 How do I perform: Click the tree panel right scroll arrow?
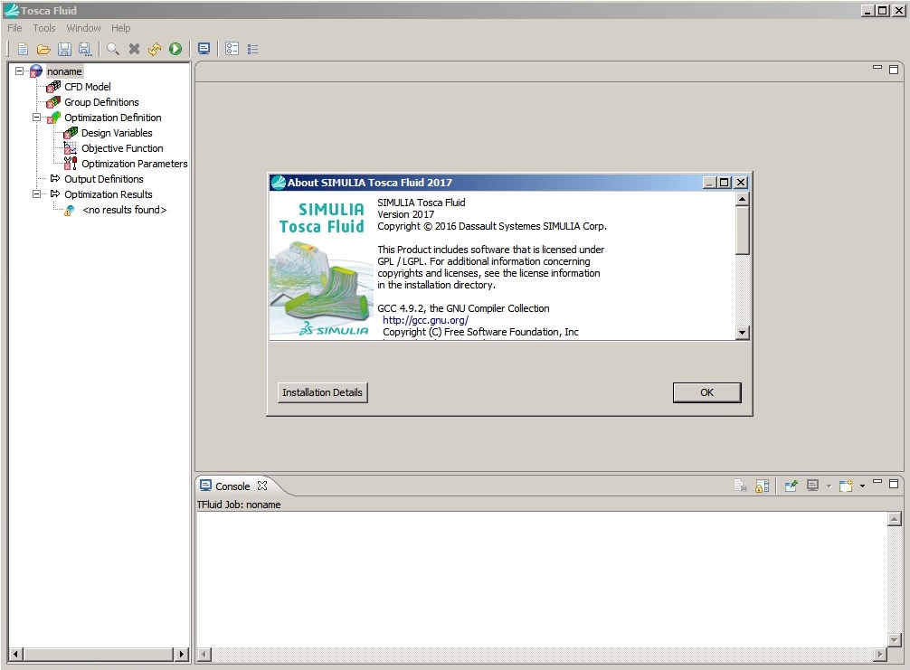(x=182, y=654)
